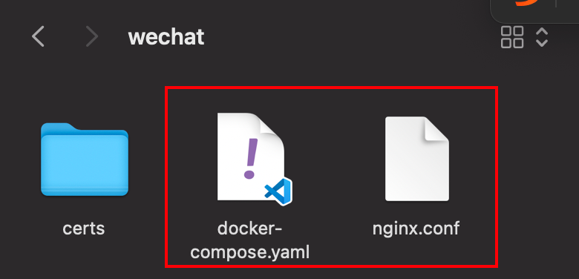579x279 pixels.
Task: Select the certs folder name label
Action: [x=84, y=229]
